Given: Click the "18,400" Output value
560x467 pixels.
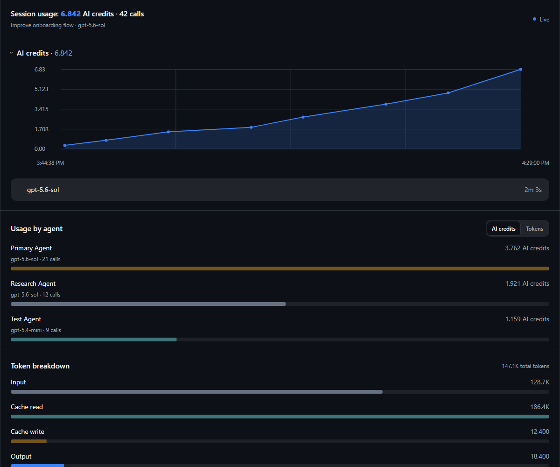Looking at the screenshot, I should 540,456.
